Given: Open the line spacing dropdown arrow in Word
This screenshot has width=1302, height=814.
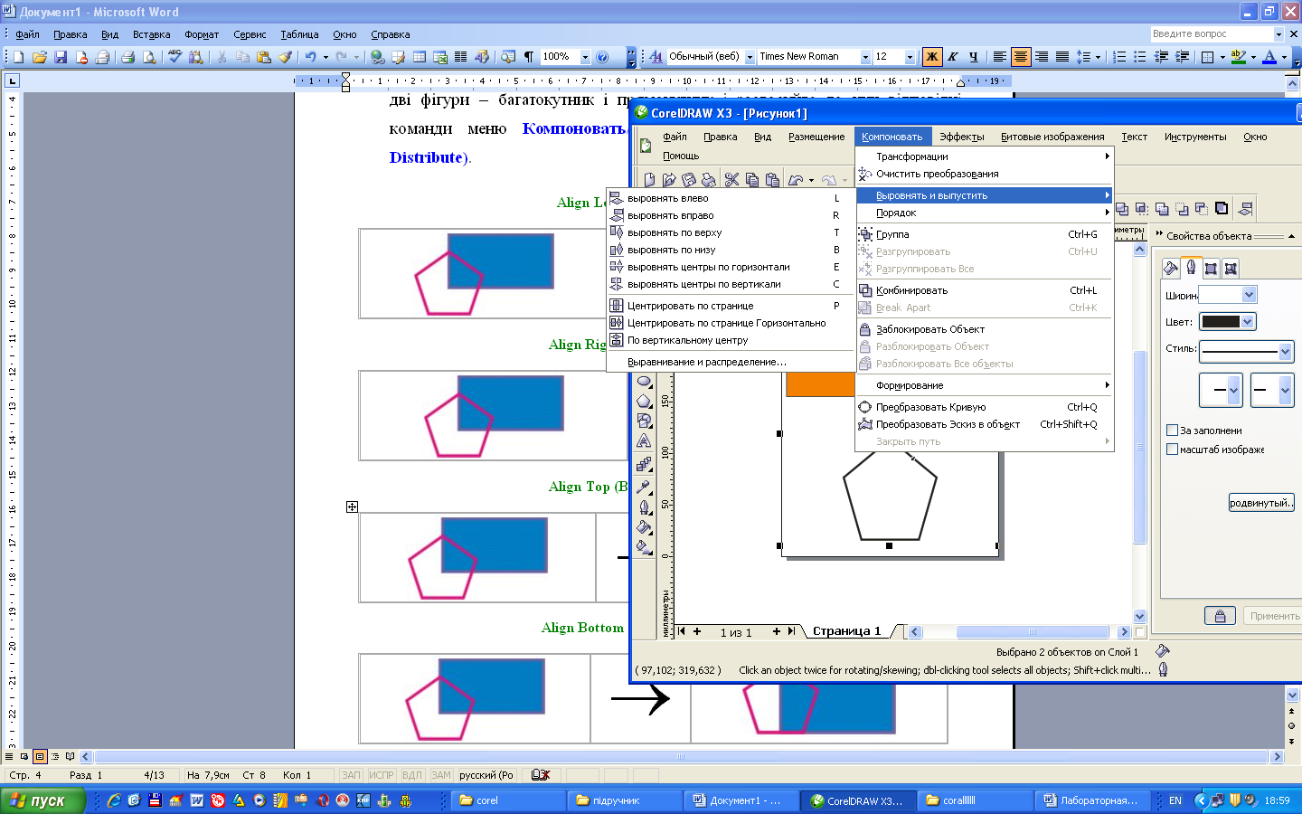Looking at the screenshot, I should 1098,57.
